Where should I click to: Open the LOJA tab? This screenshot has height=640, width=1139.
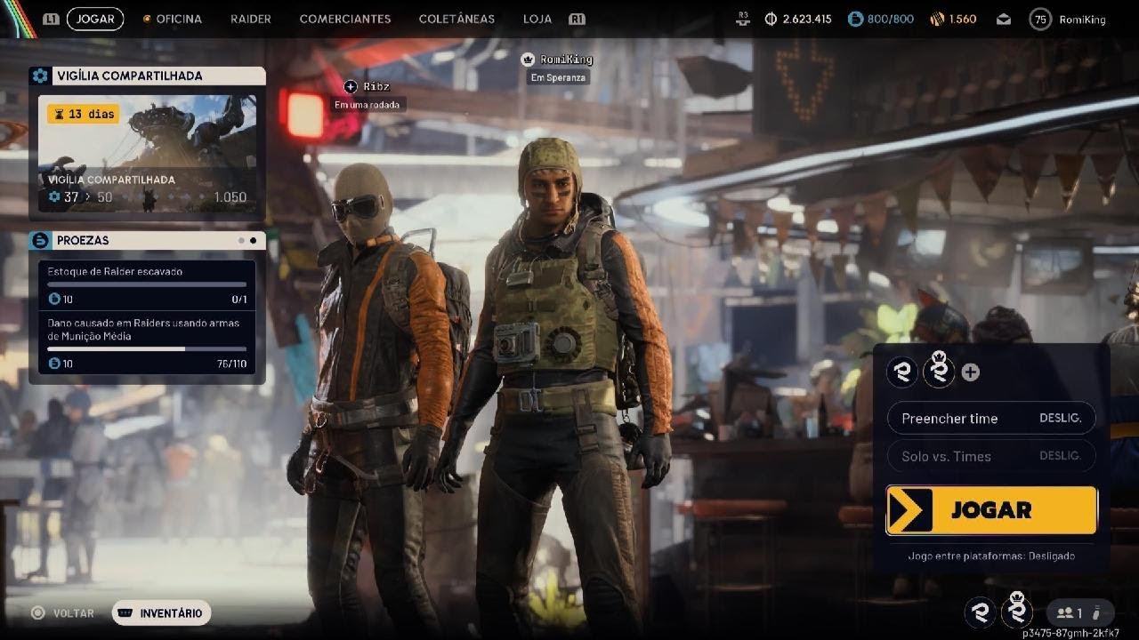pyautogui.click(x=537, y=19)
